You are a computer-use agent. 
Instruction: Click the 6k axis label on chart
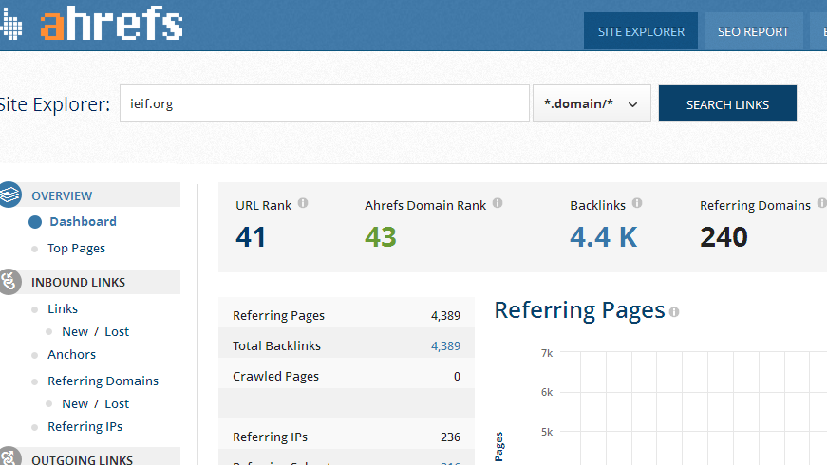pyautogui.click(x=547, y=392)
